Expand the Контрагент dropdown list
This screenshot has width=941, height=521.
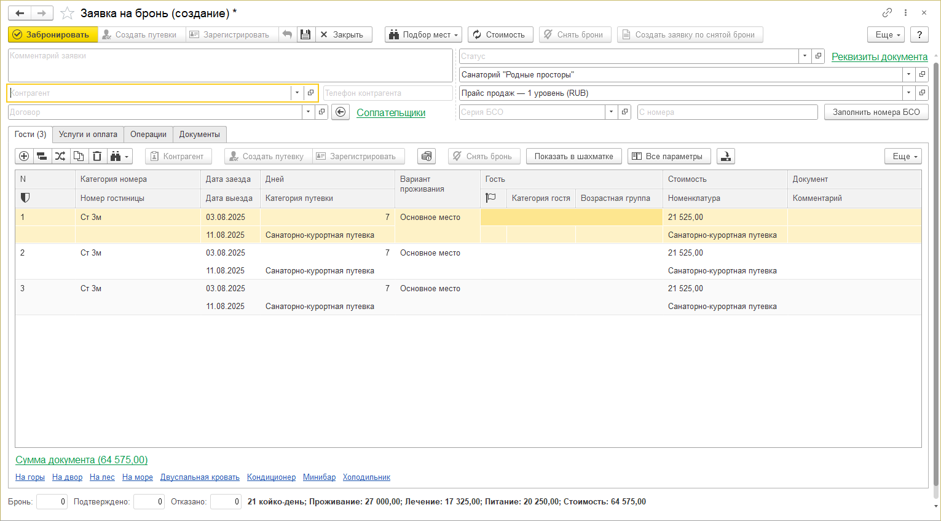tap(297, 93)
